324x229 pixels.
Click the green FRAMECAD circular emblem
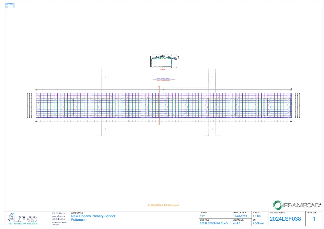point(278,205)
